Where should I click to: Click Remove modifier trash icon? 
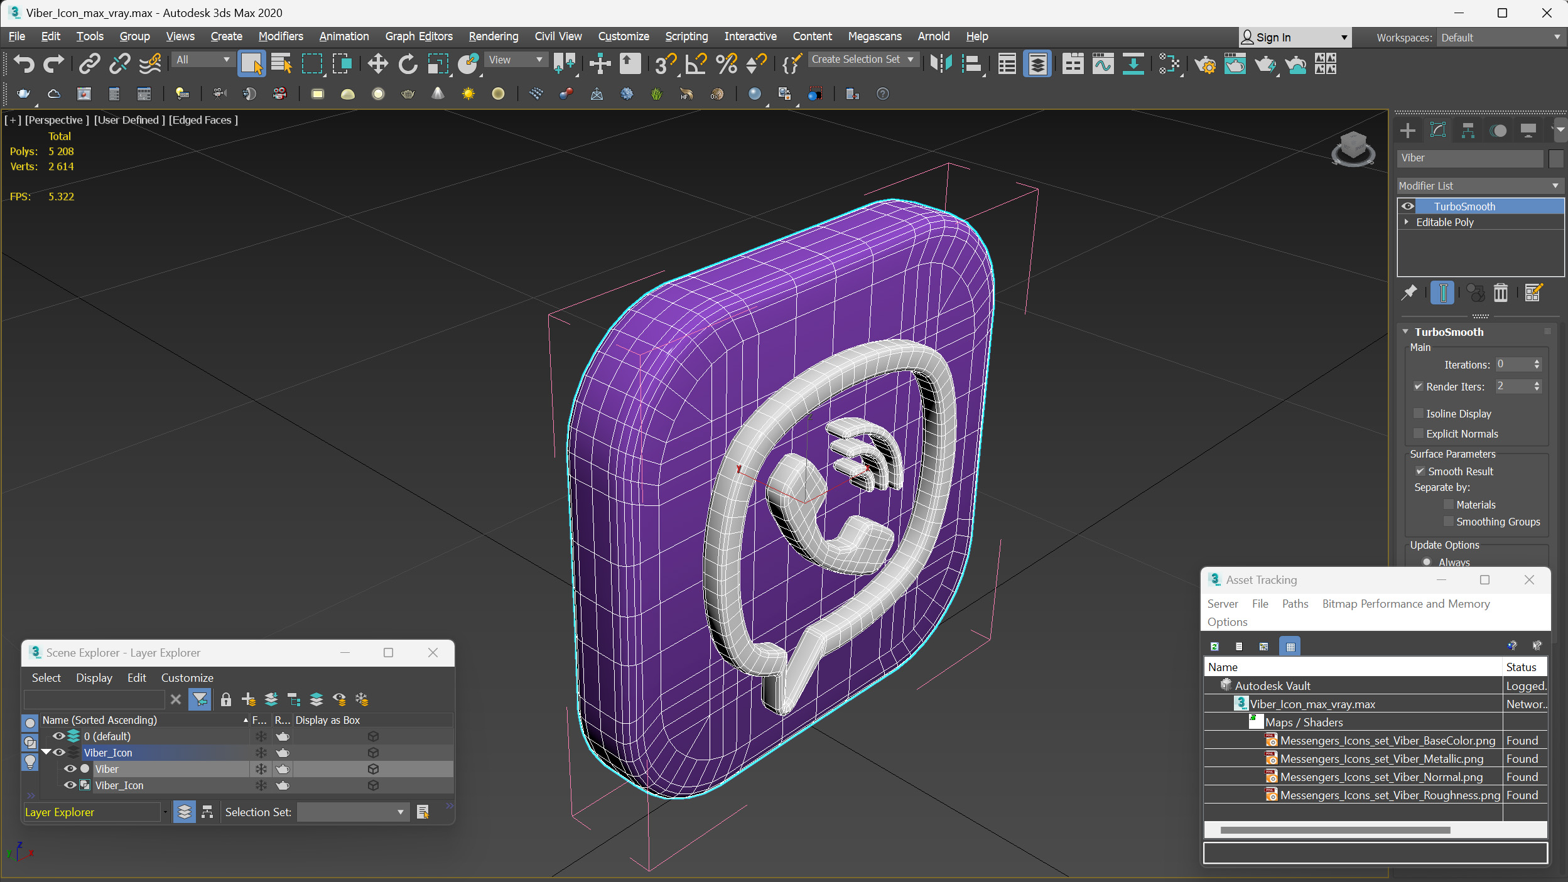[x=1501, y=292]
